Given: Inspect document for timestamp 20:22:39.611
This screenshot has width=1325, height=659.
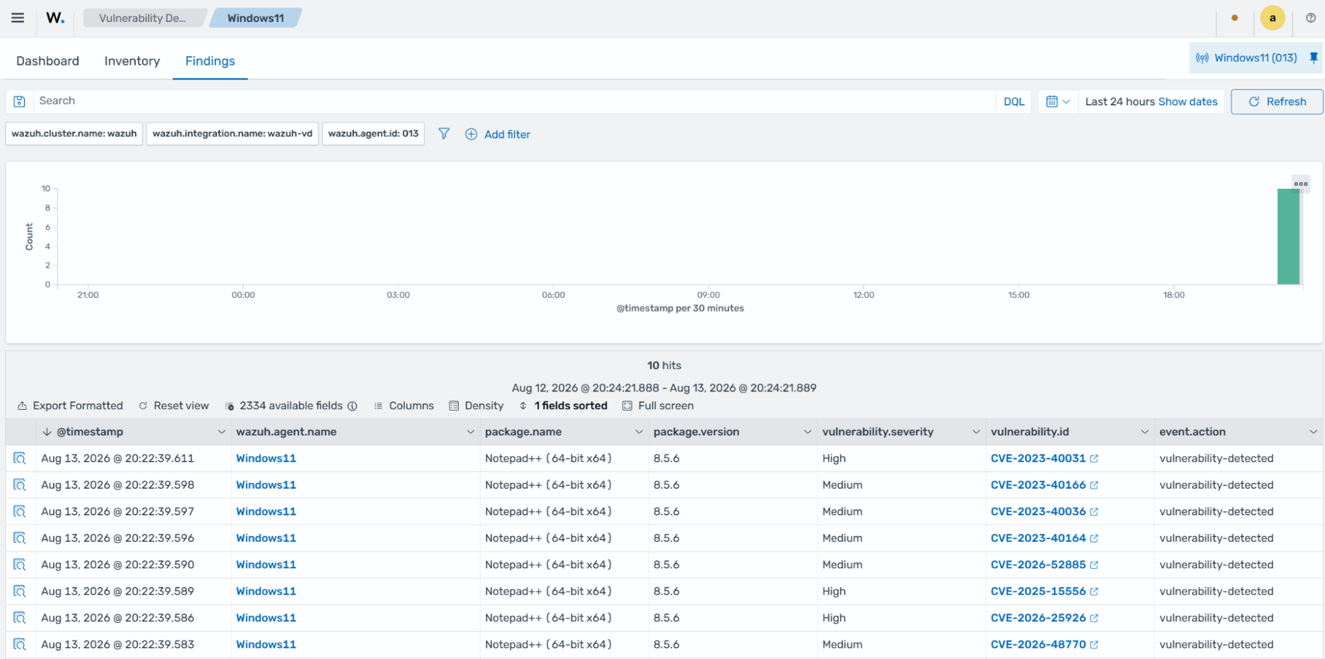Looking at the screenshot, I should coord(20,458).
